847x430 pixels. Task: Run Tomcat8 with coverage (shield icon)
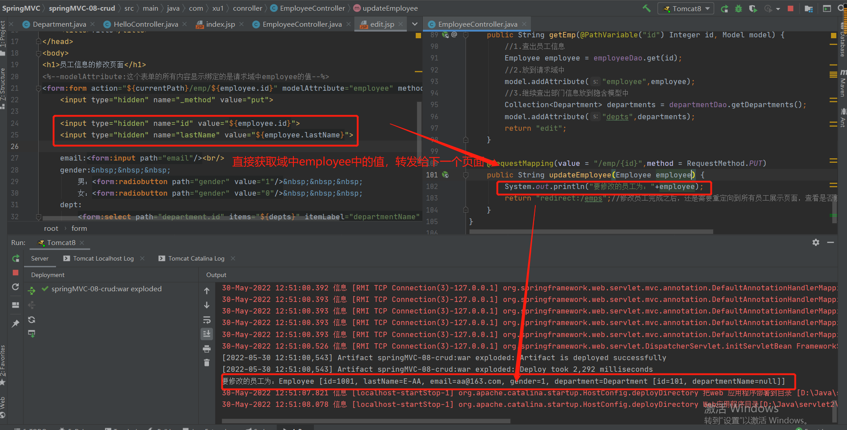click(x=753, y=8)
